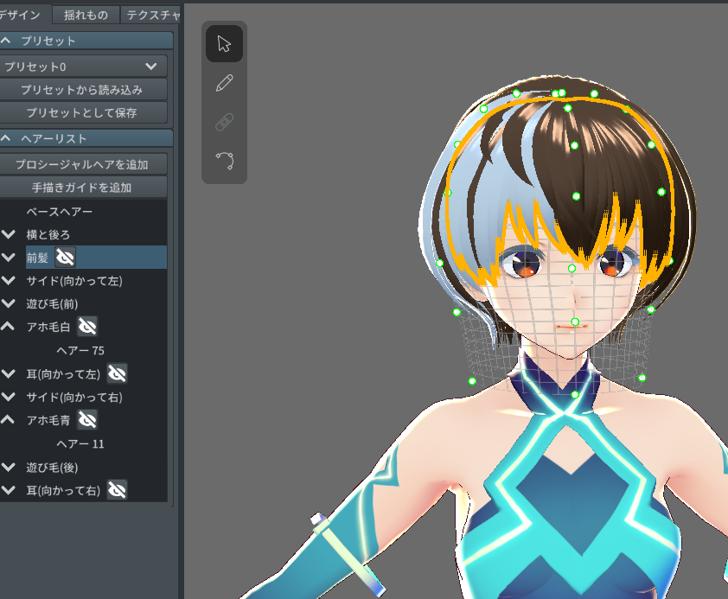The height and width of the screenshot is (599, 728).
Task: Click プリセットとして保存 button
Action: (84, 112)
